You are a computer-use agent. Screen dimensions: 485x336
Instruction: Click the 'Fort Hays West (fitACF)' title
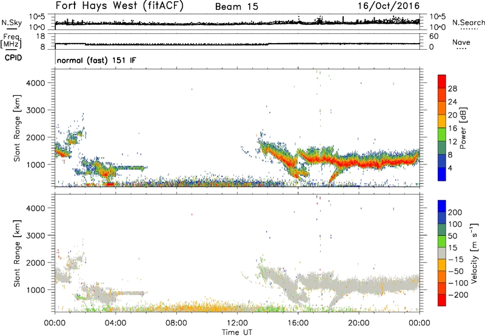point(119,6)
